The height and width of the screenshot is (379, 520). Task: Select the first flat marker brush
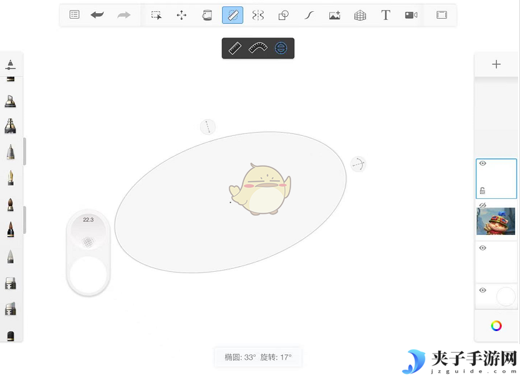click(x=10, y=284)
